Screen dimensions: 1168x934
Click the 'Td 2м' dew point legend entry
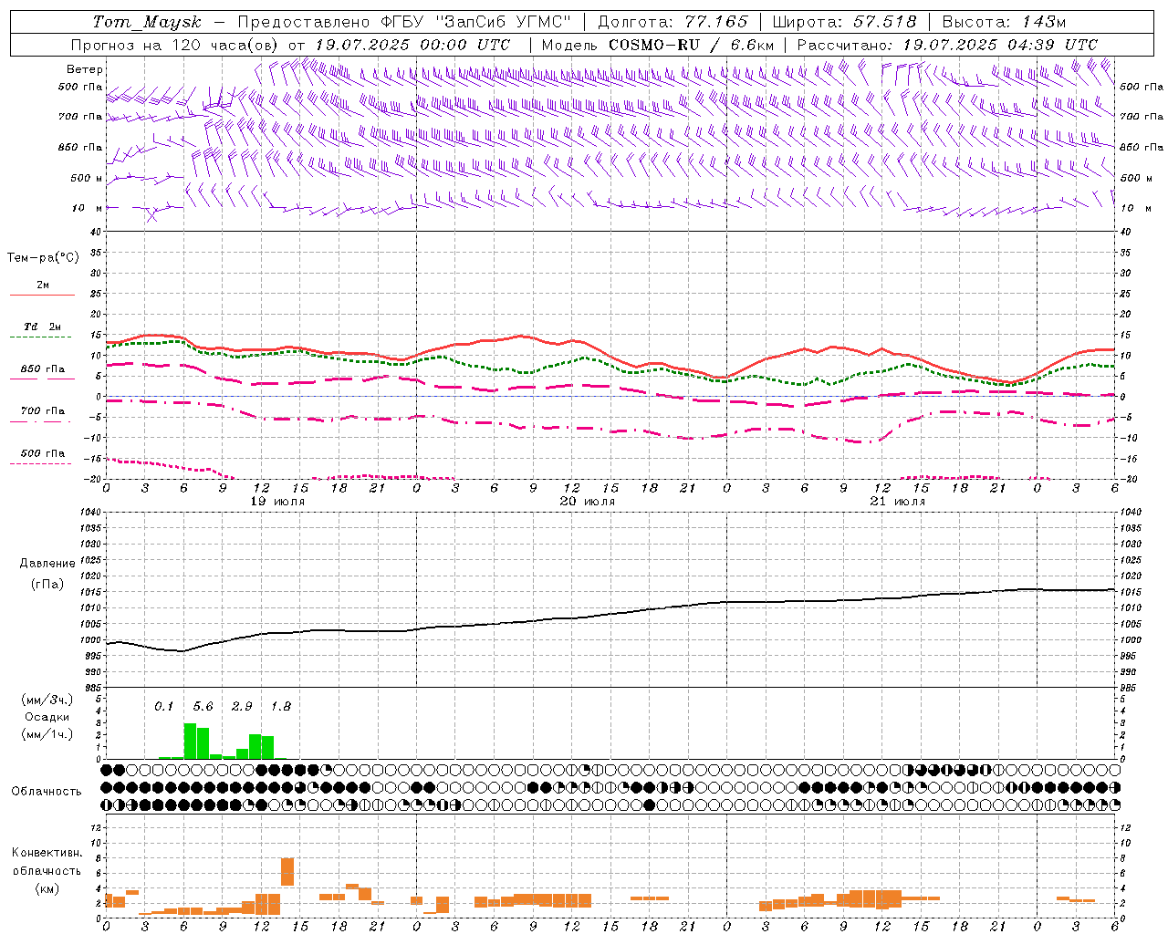click(x=43, y=327)
